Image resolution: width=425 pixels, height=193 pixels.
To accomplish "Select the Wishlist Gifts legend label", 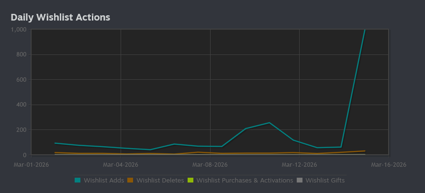I will pyautogui.click(x=325, y=180).
